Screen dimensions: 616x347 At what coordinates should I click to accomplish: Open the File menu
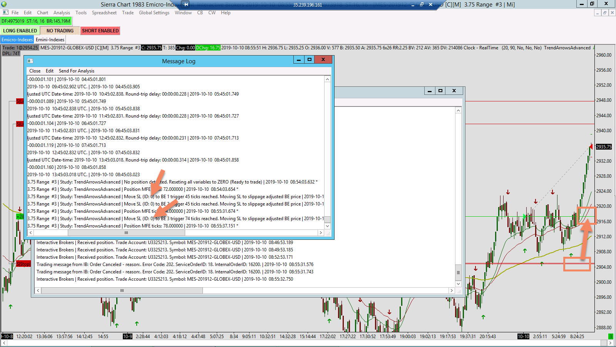click(x=15, y=13)
